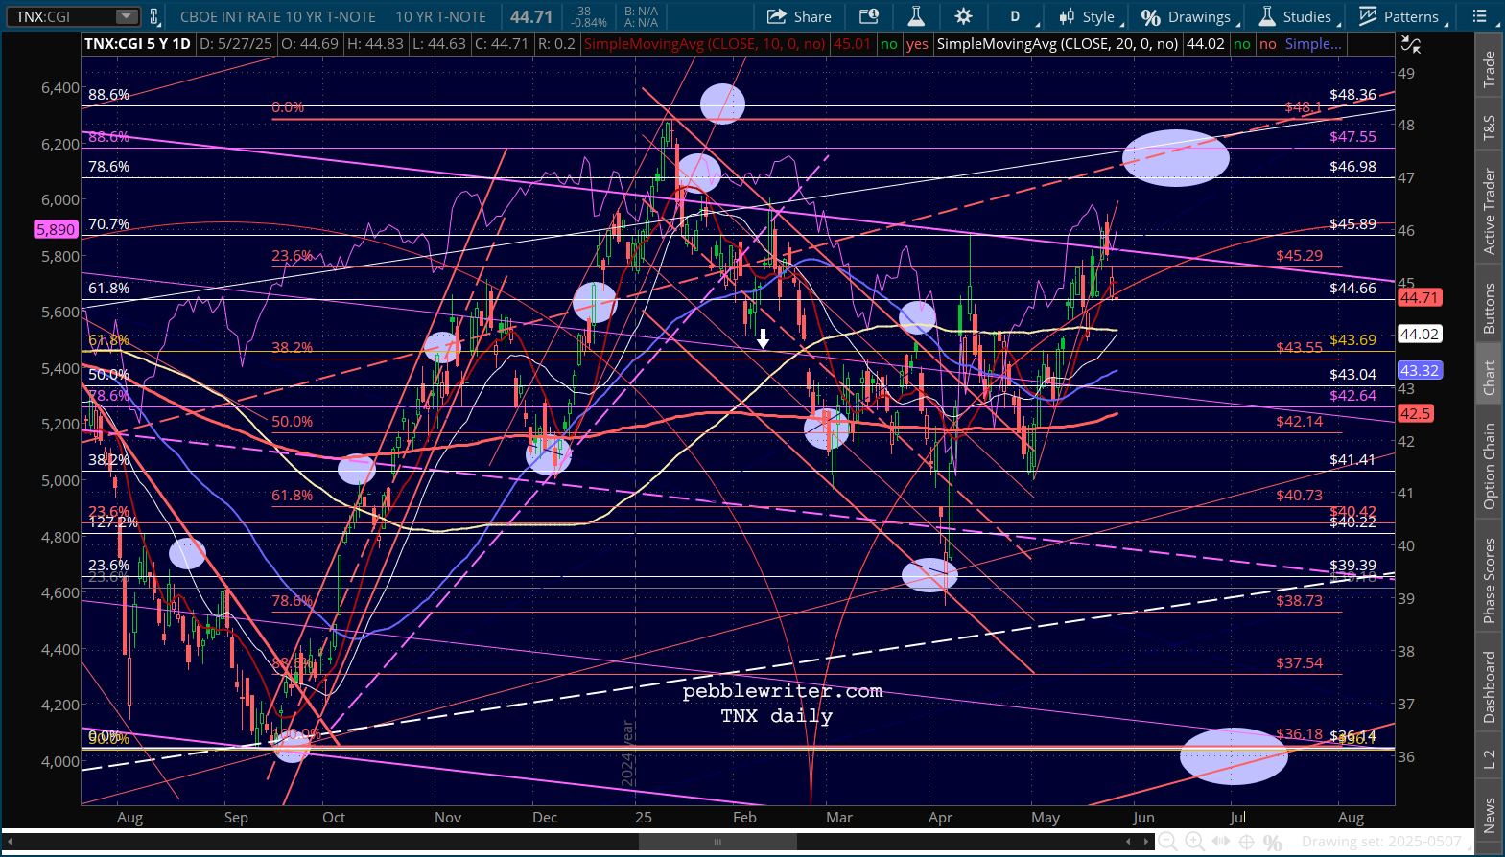Click the horizontal time scrollbar thumb
The image size is (1505, 857).
pos(717,842)
